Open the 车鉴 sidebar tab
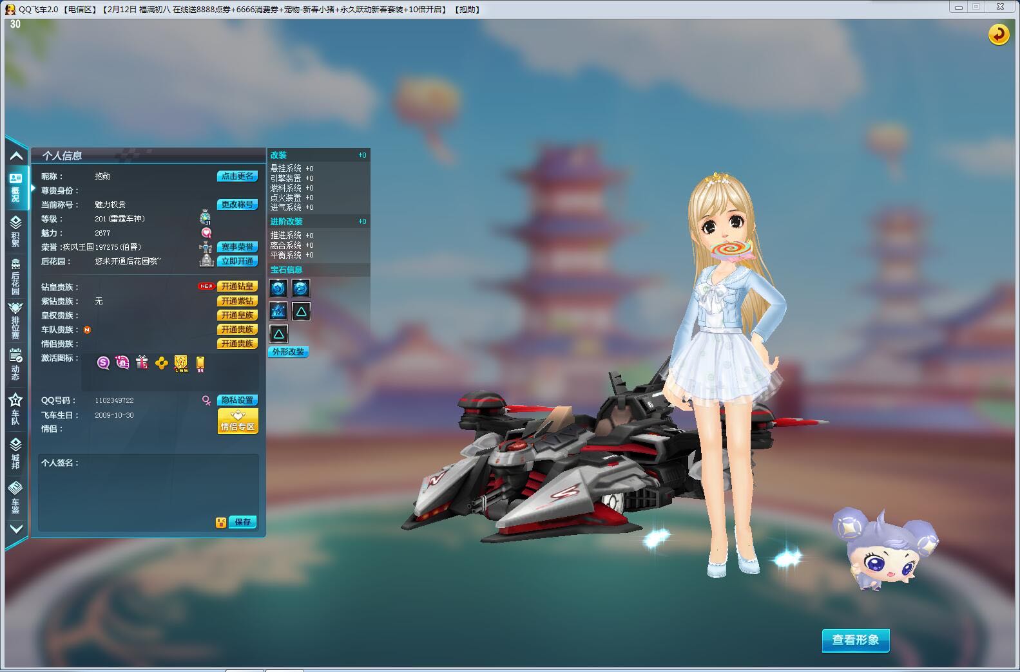Image resolution: width=1020 pixels, height=672 pixels. [x=16, y=498]
